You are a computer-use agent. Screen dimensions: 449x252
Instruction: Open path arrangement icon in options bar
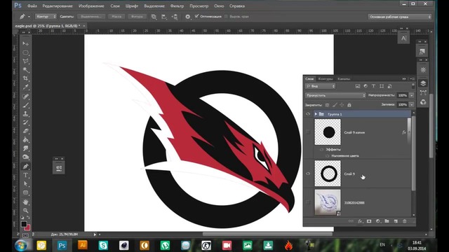tap(175, 17)
